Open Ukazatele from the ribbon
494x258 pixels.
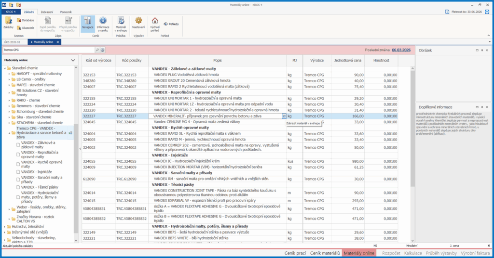point(25,28)
